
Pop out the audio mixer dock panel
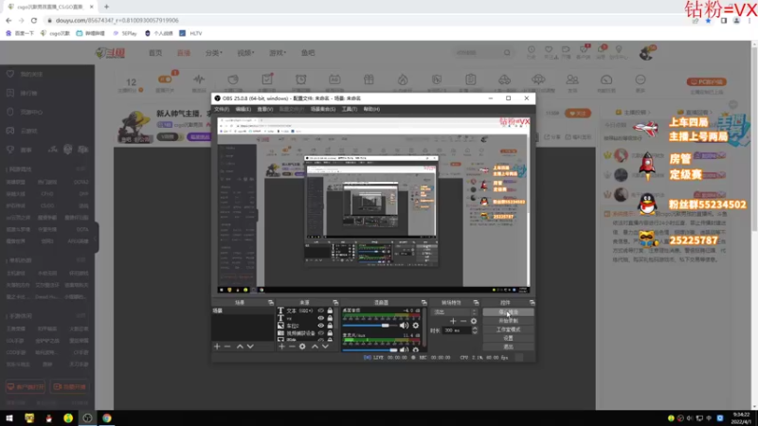coord(424,302)
